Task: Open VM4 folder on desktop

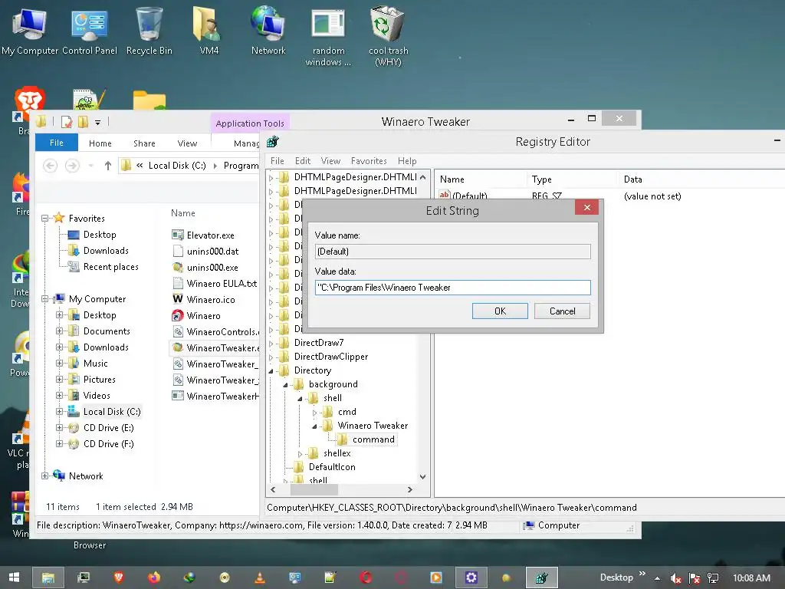Action: (209, 31)
